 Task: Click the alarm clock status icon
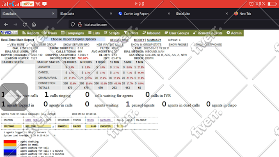tap(251, 4)
